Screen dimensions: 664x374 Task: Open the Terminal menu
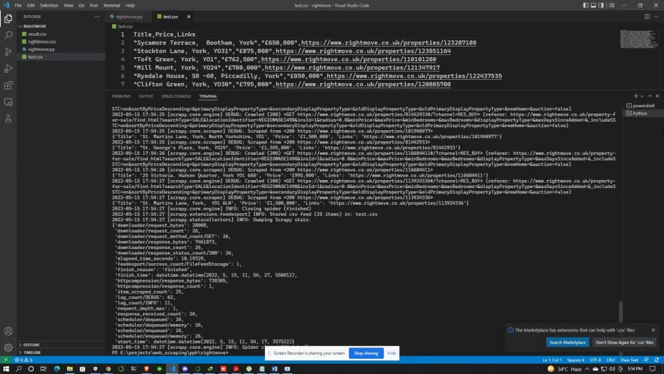point(112,5)
